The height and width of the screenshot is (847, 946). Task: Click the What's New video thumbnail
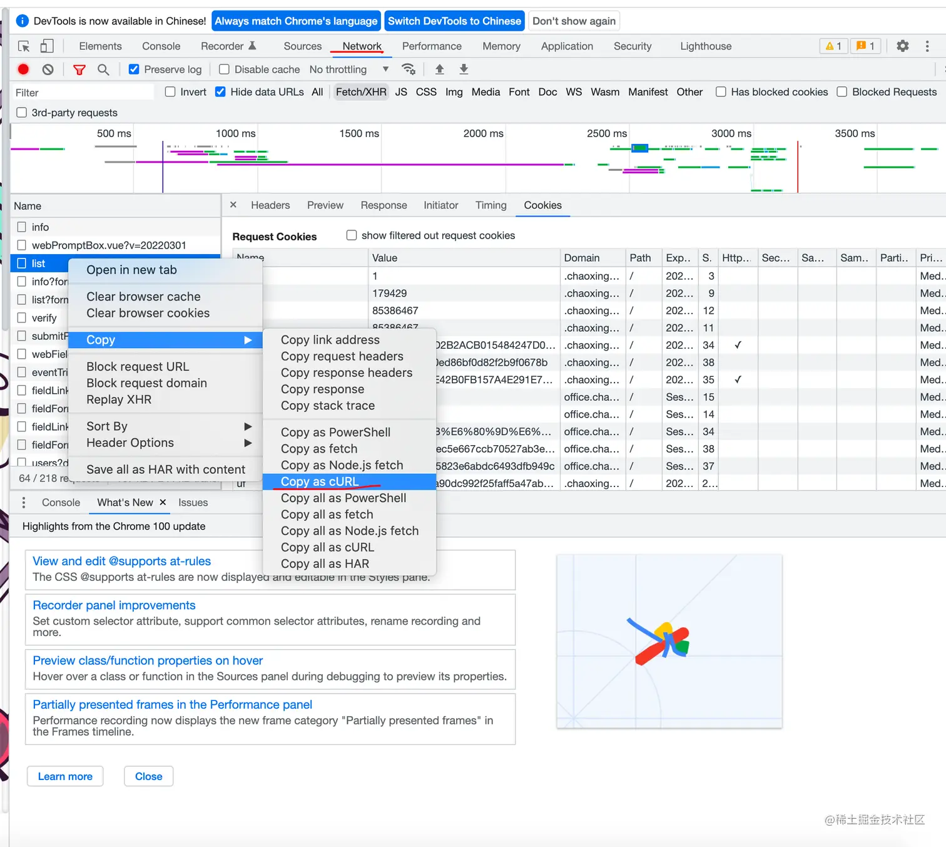[x=669, y=641]
